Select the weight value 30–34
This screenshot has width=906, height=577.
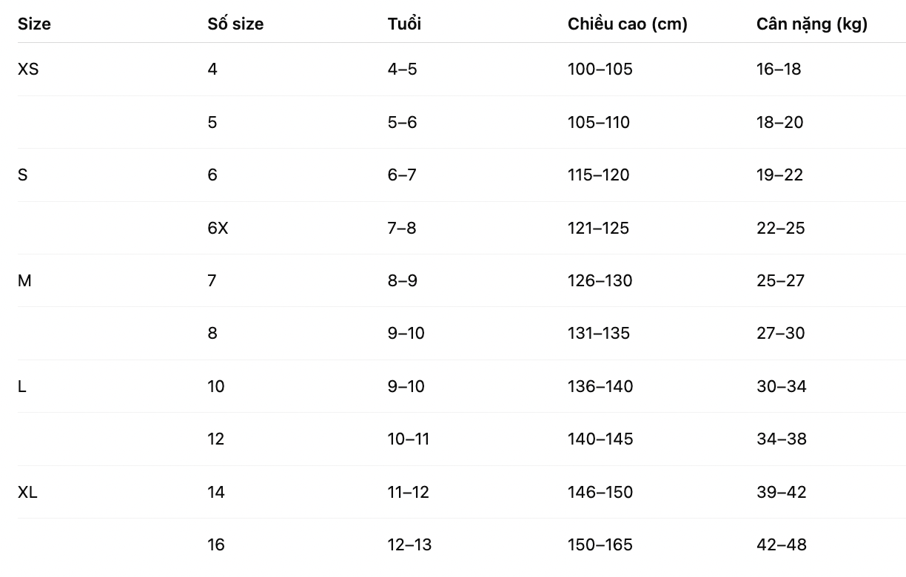coord(781,387)
